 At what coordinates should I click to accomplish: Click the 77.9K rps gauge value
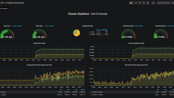click(7, 37)
